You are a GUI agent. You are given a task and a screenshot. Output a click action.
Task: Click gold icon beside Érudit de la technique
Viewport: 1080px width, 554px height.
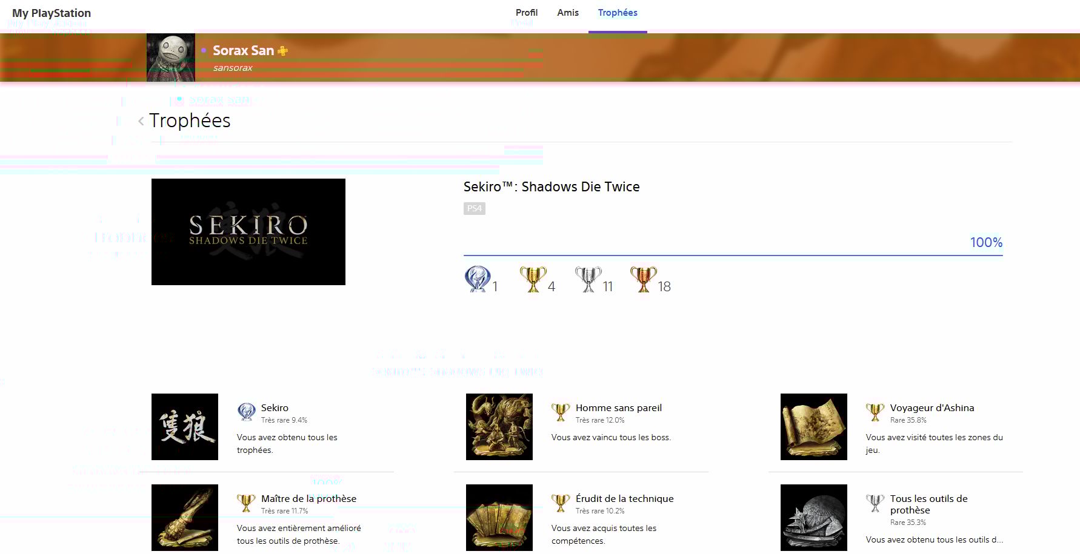561,503
